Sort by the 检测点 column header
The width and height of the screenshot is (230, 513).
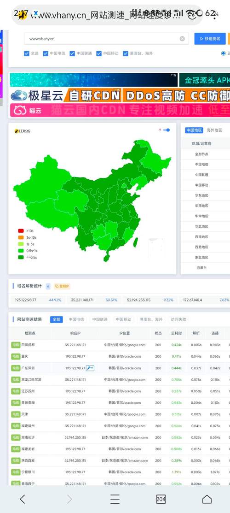point(30,333)
